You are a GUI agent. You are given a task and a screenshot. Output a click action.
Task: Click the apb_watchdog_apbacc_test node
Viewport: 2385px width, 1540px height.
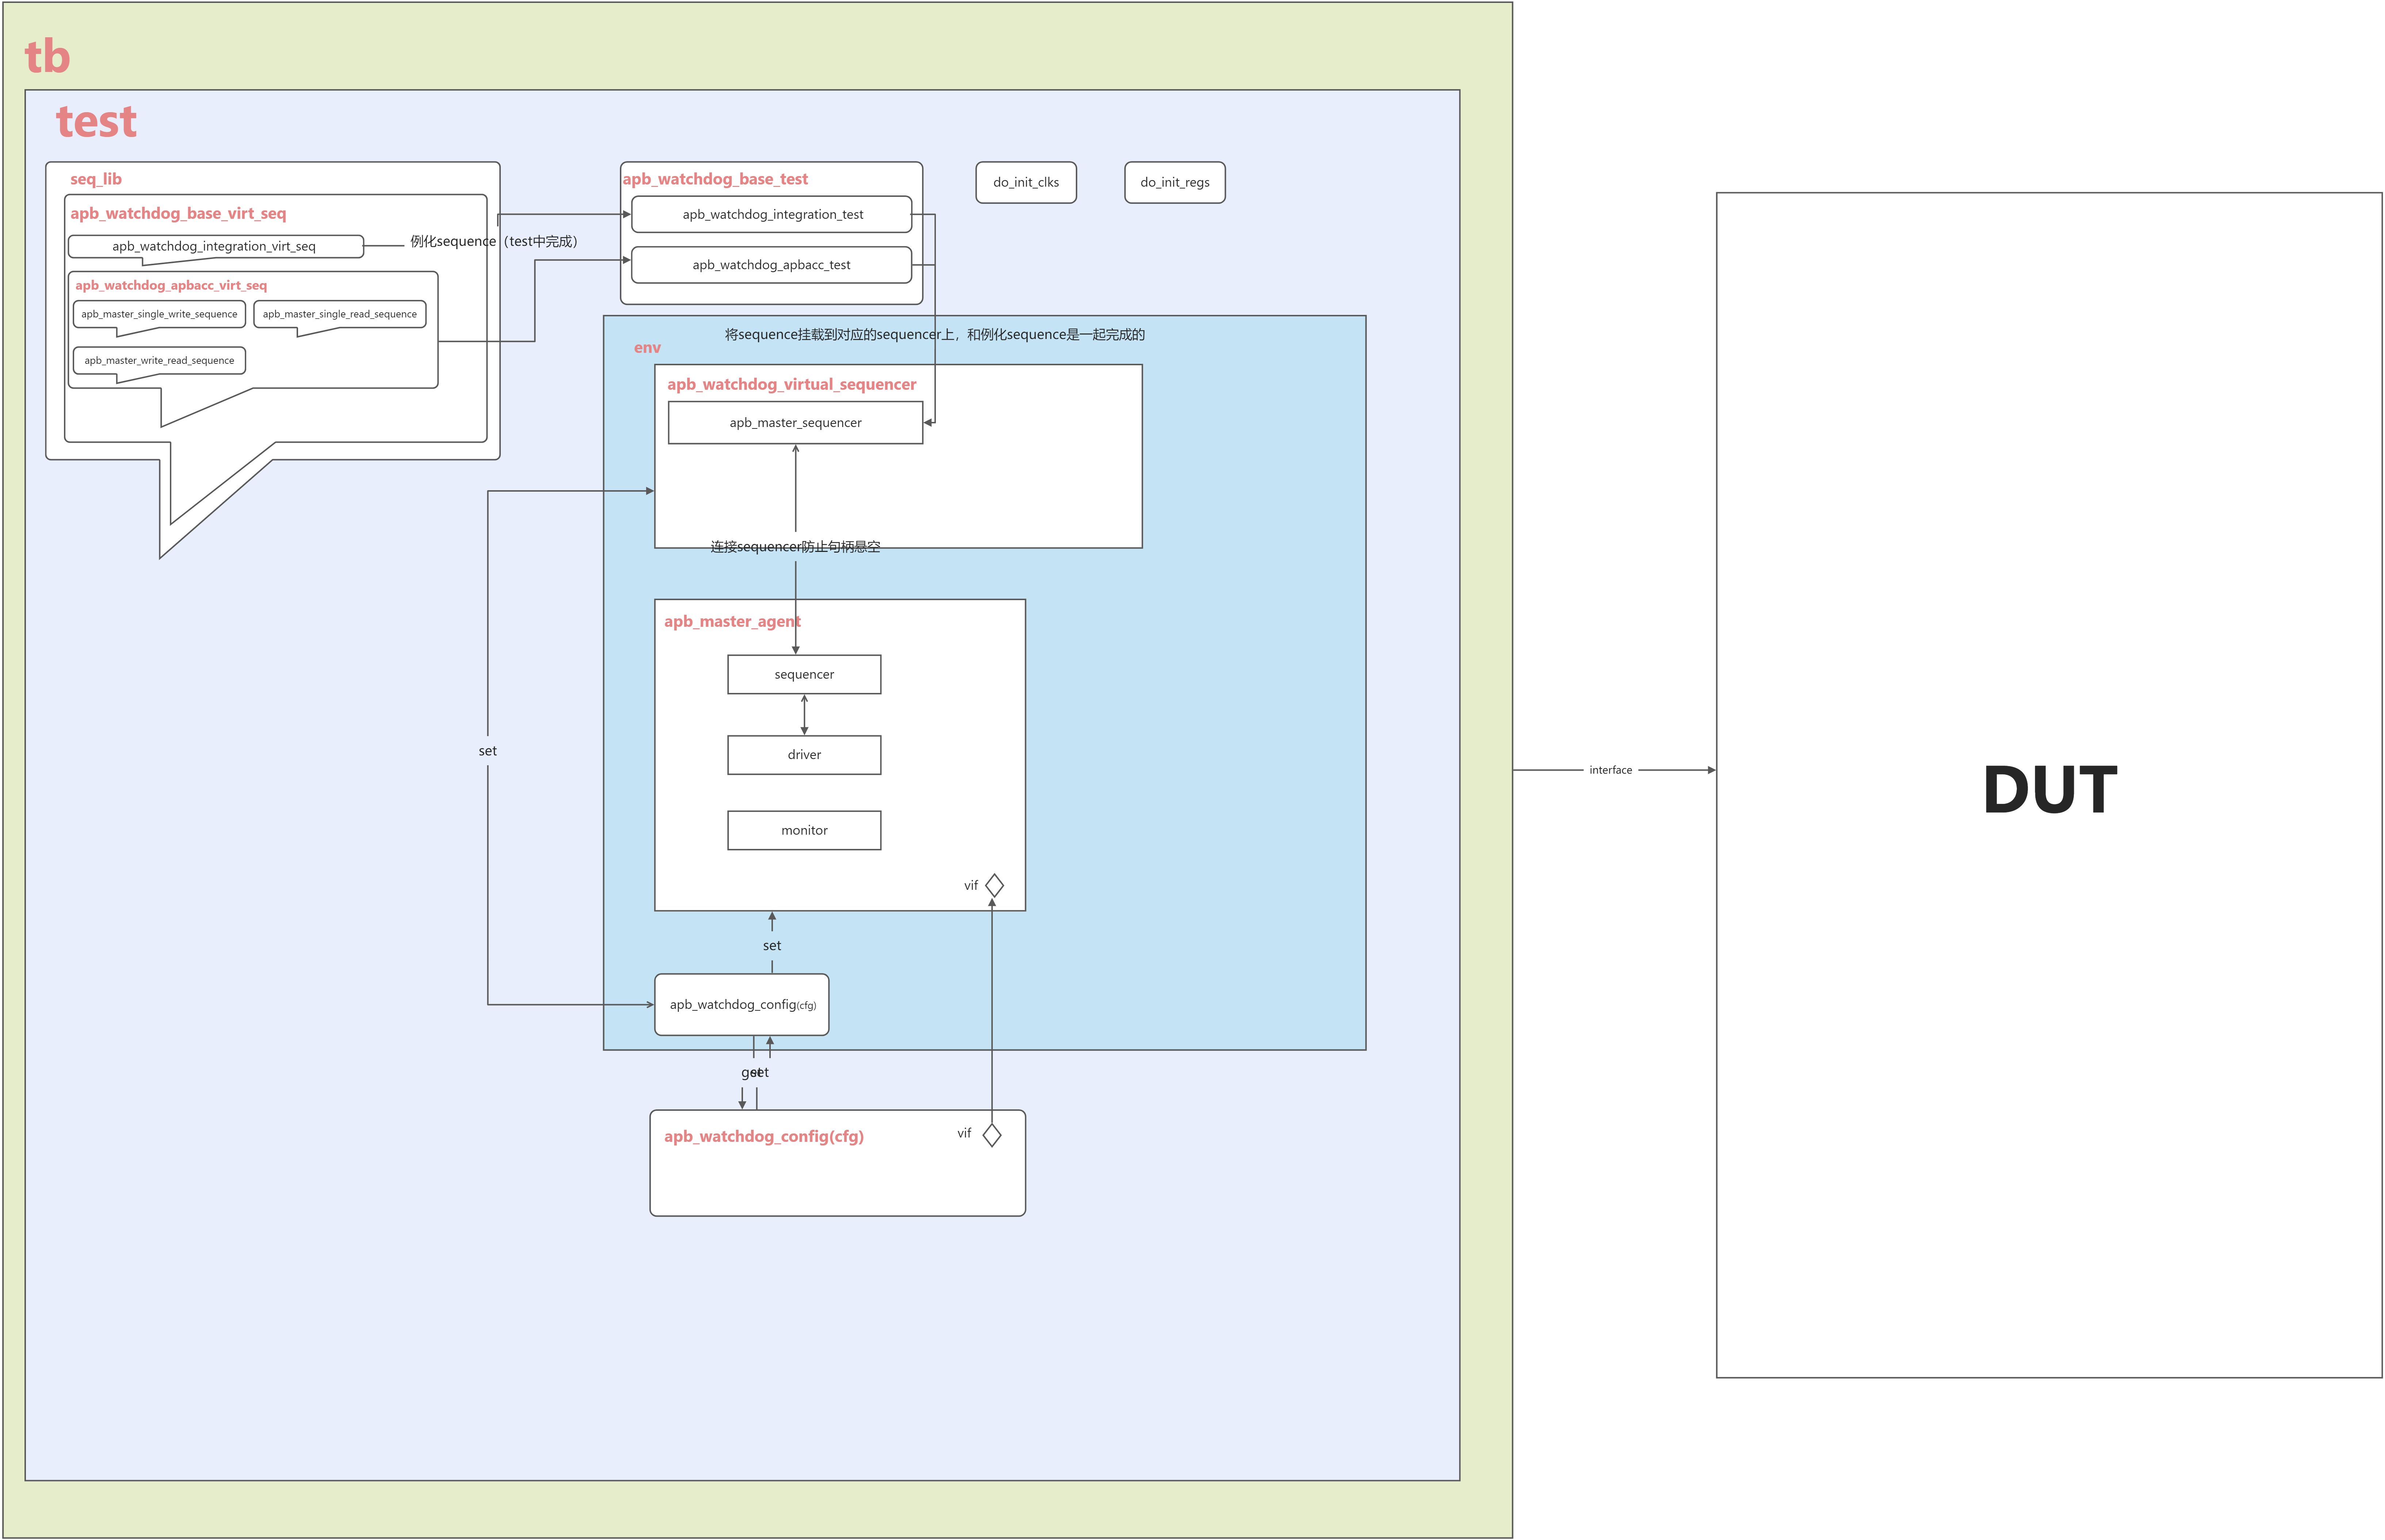(772, 265)
